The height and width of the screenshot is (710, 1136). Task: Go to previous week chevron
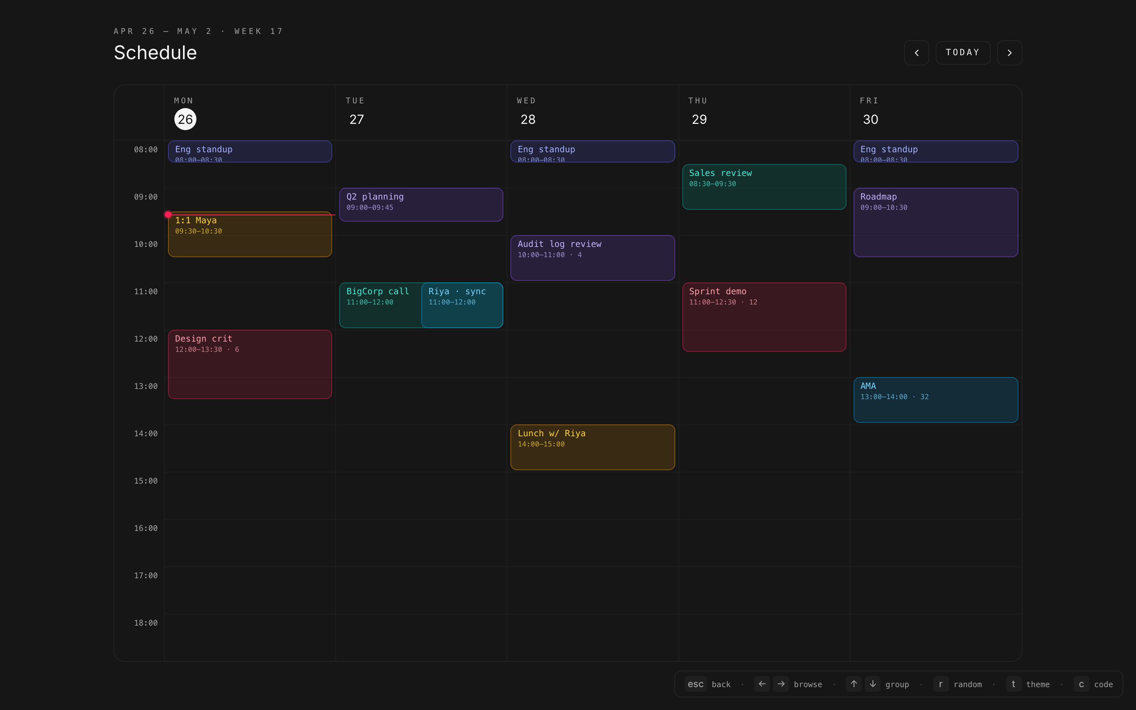tap(916, 52)
